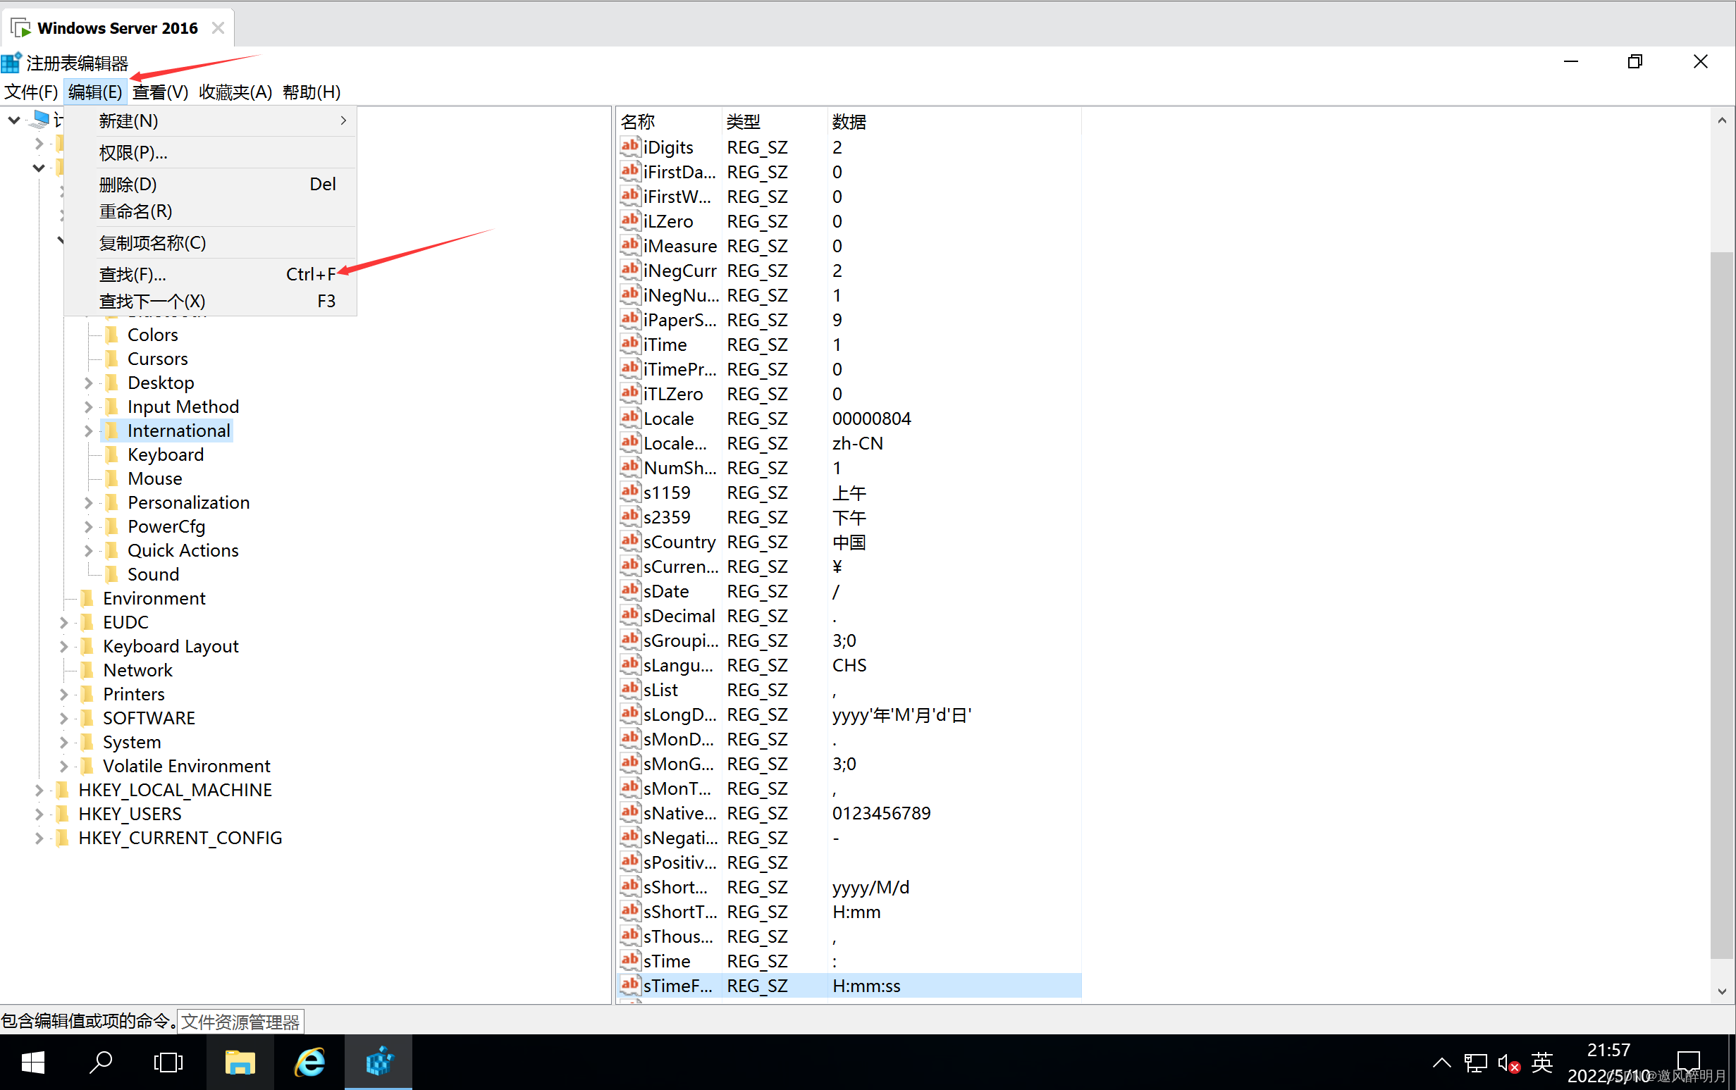
Task: Expand HKEY_LOCAL_MACHINE tree node
Action: click(x=37, y=790)
